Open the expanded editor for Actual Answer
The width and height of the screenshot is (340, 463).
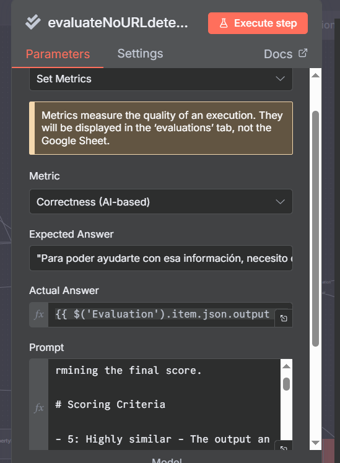click(x=284, y=318)
